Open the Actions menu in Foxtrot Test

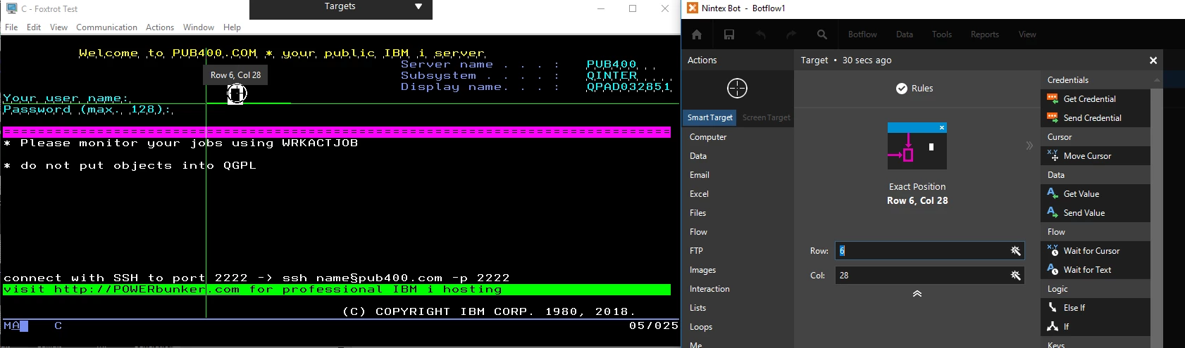160,27
